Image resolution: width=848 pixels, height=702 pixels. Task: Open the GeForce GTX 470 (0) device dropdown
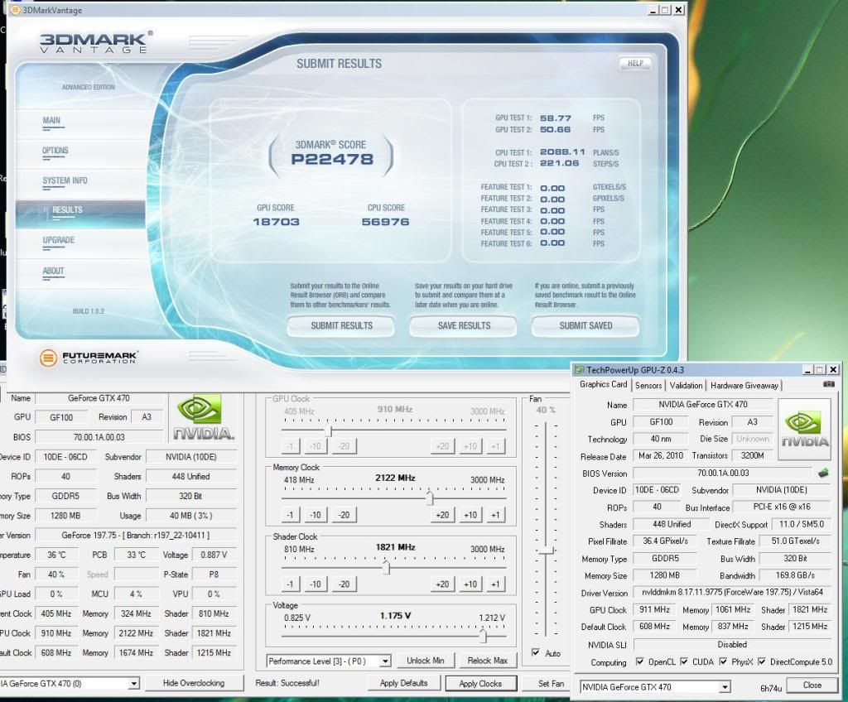click(x=133, y=684)
